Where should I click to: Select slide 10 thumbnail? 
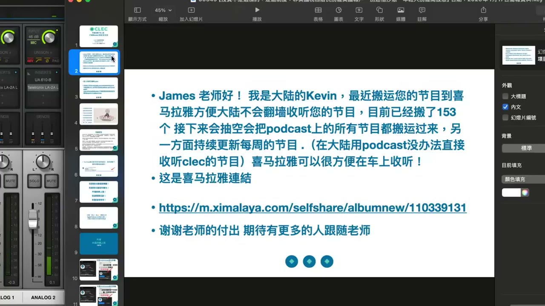click(x=99, y=269)
